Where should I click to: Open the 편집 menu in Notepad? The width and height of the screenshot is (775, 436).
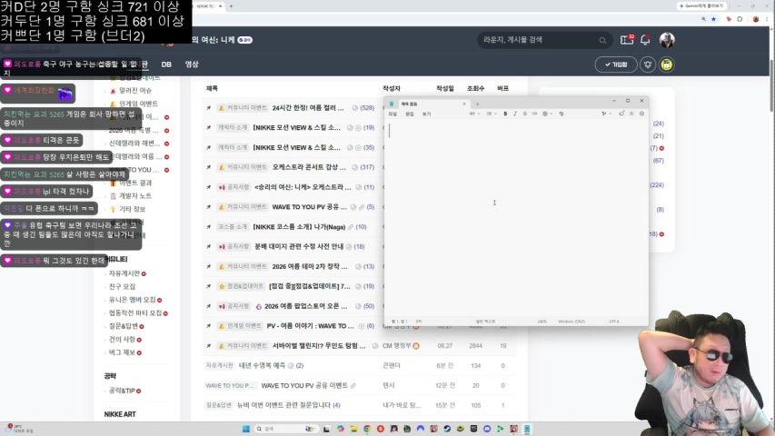pos(410,114)
